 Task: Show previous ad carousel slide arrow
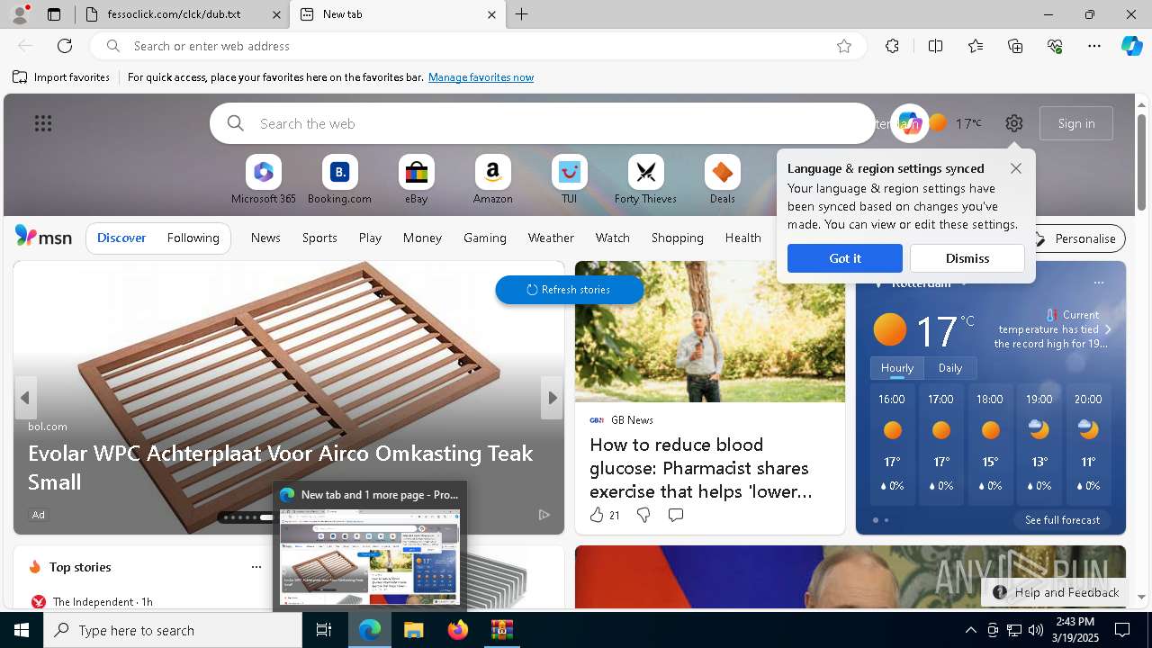(25, 398)
